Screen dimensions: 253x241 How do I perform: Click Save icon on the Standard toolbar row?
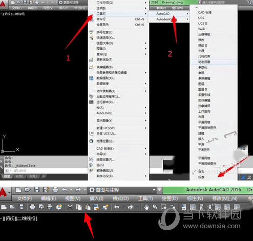click(22, 207)
